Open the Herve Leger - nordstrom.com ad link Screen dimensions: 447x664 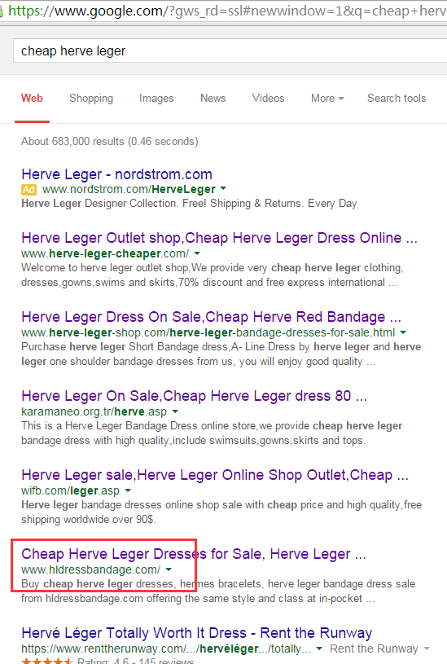116,174
